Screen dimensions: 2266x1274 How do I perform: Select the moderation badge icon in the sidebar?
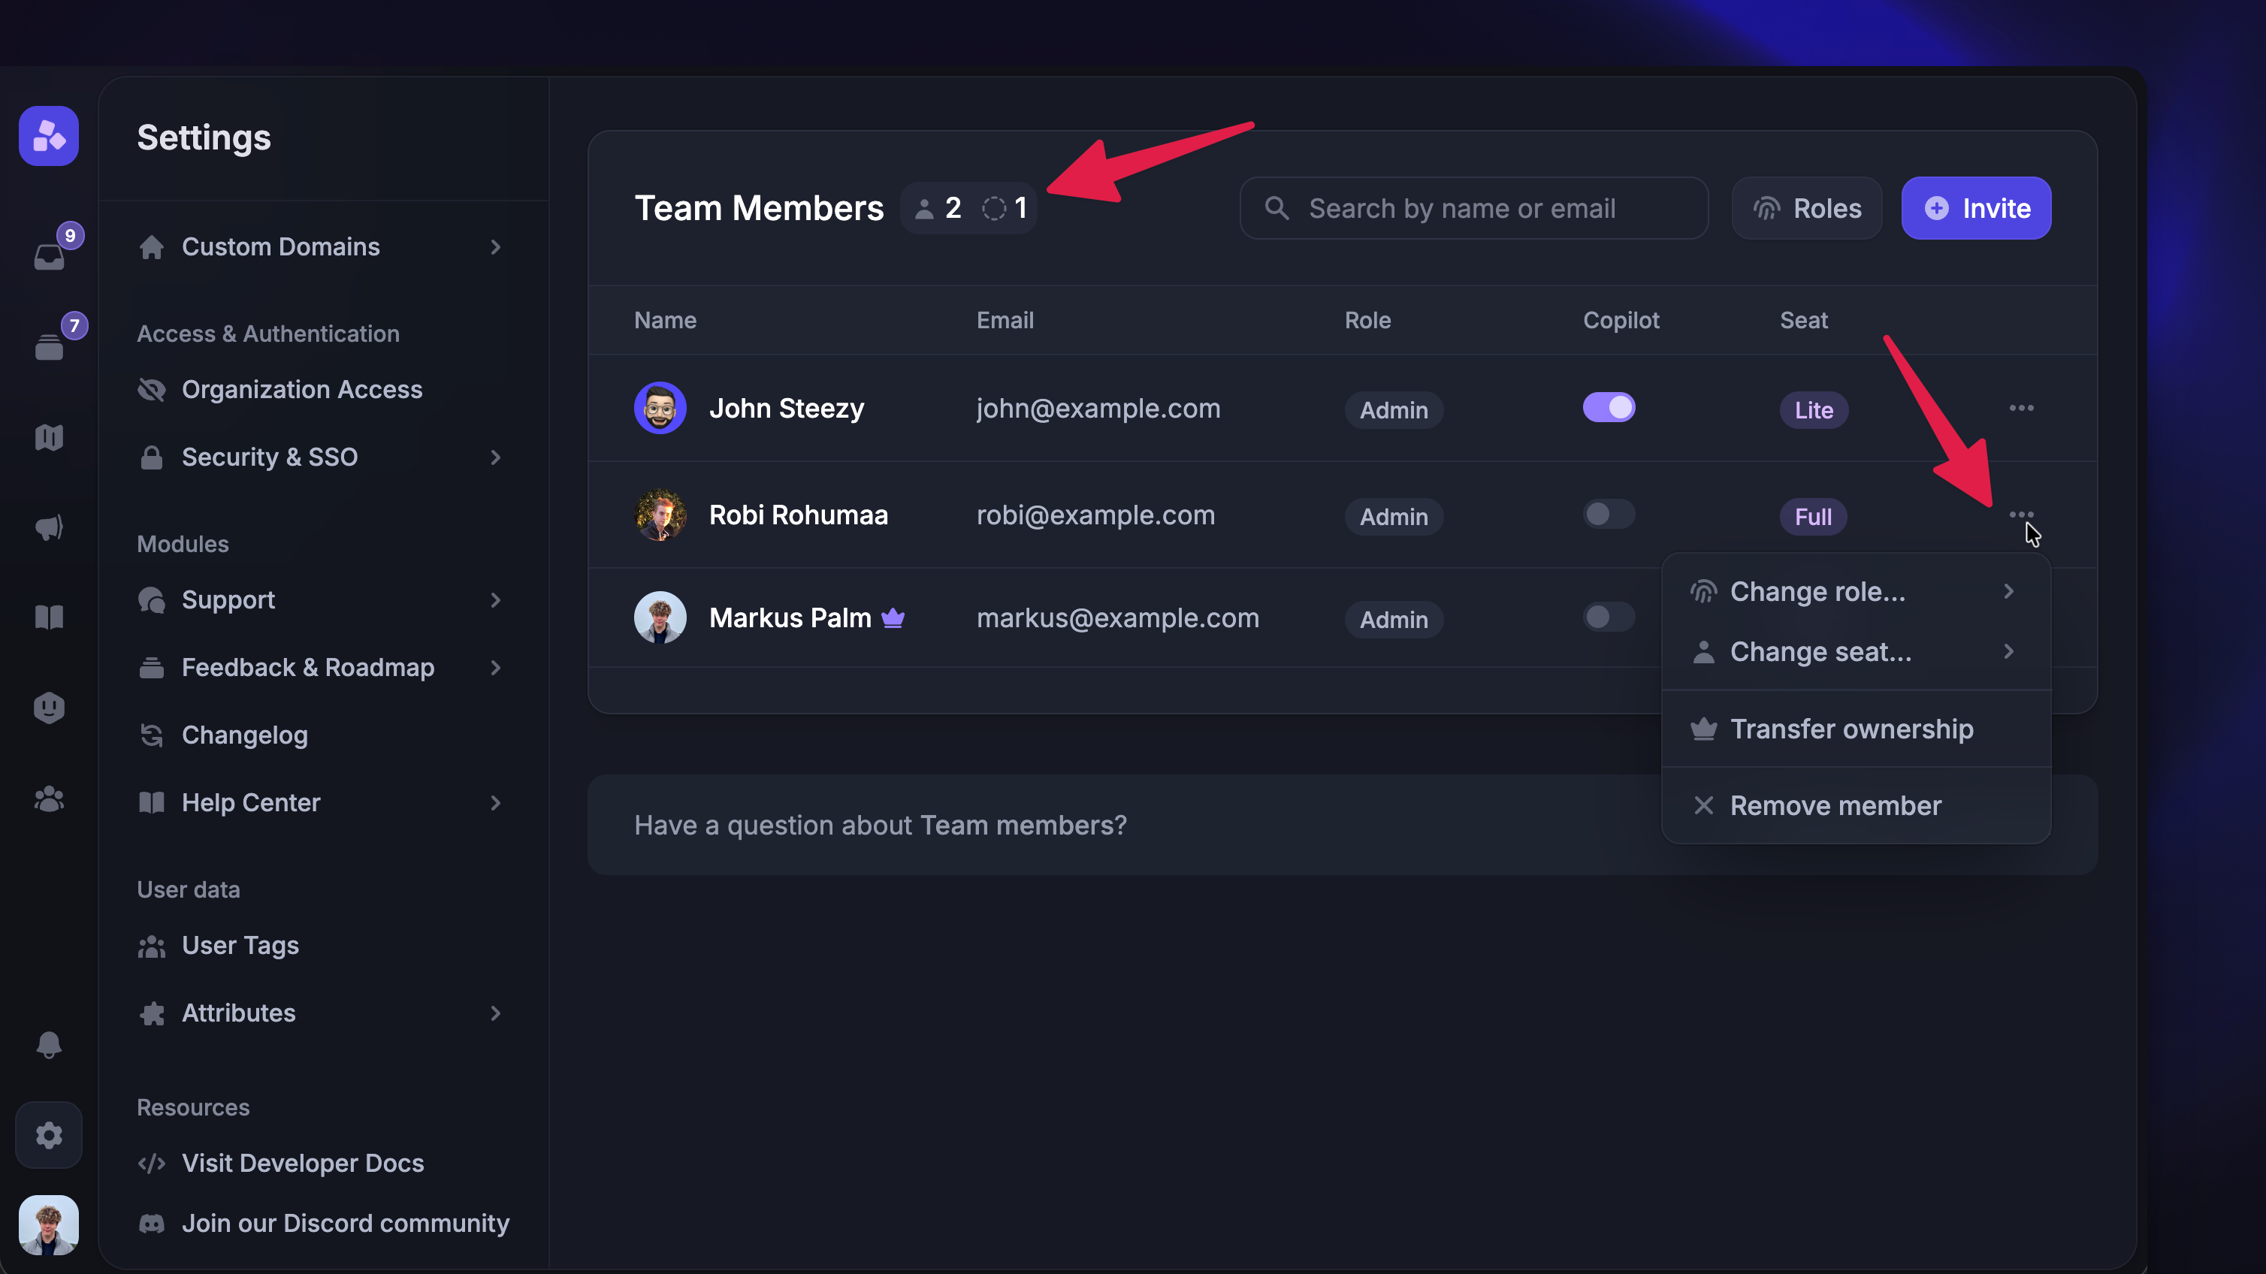tap(48, 707)
